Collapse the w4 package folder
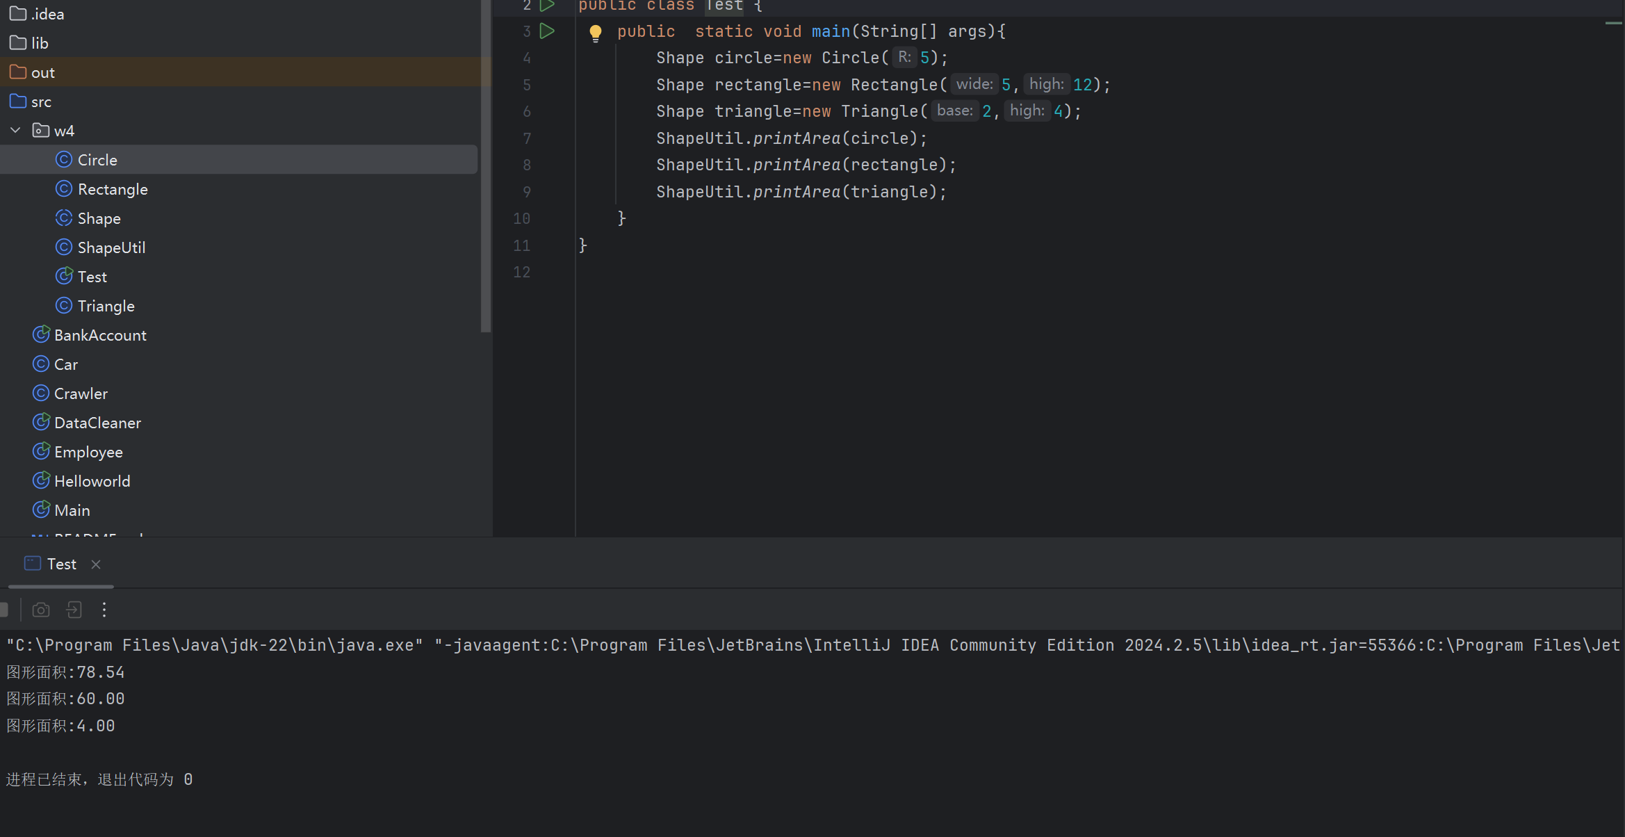 tap(15, 131)
